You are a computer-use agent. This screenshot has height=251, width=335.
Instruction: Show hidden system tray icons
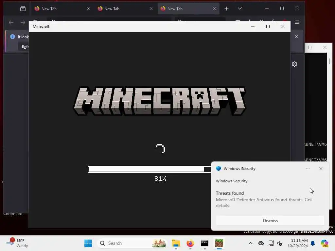tap(251, 243)
